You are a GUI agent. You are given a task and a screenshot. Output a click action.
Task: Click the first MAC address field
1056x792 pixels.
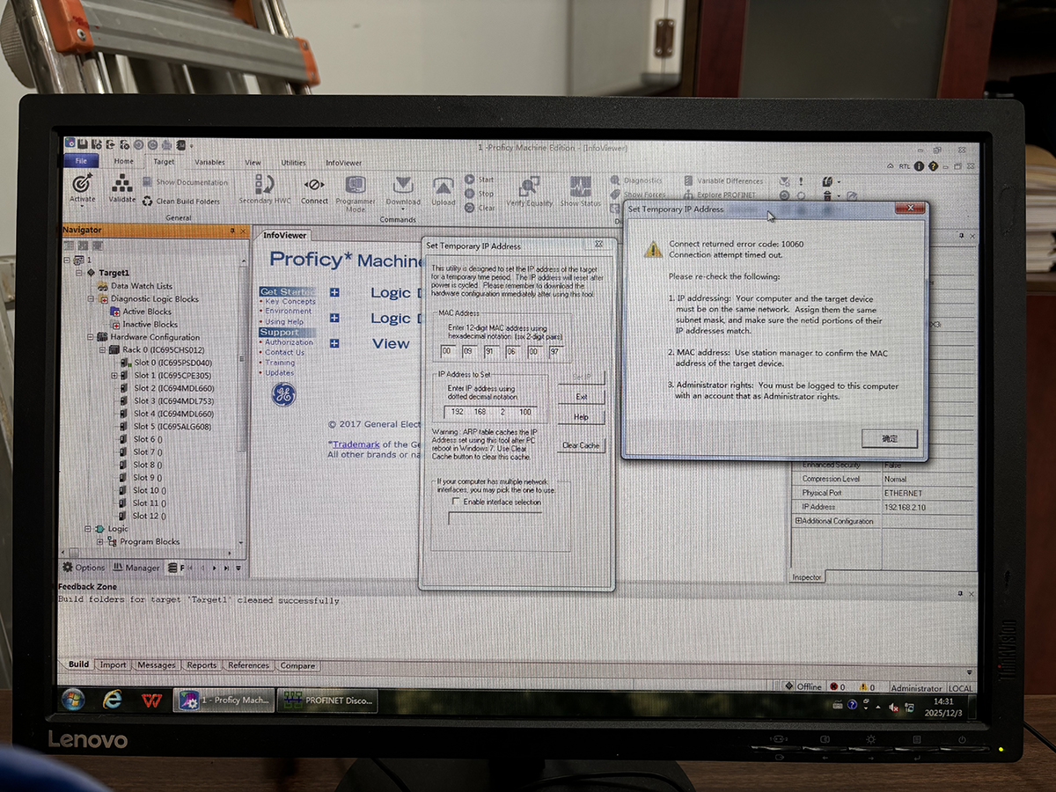(449, 352)
